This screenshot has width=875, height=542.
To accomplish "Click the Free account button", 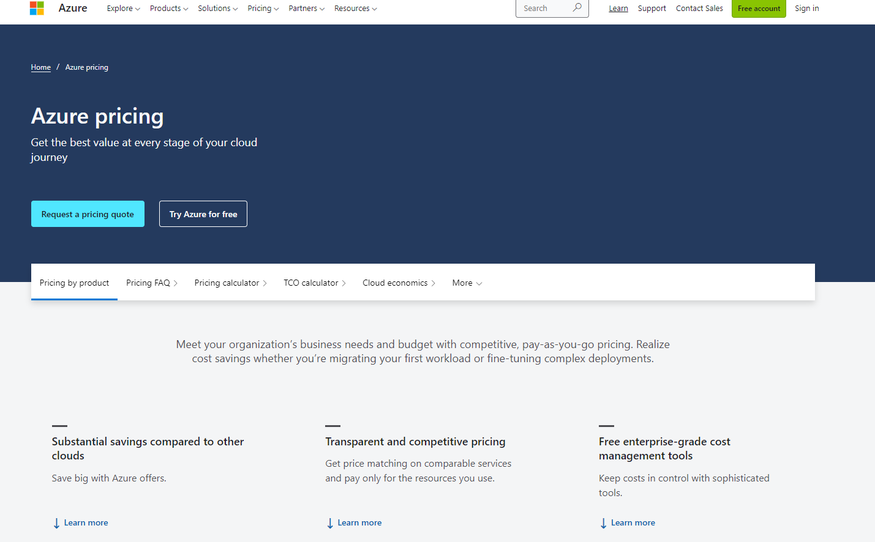I will pyautogui.click(x=759, y=9).
